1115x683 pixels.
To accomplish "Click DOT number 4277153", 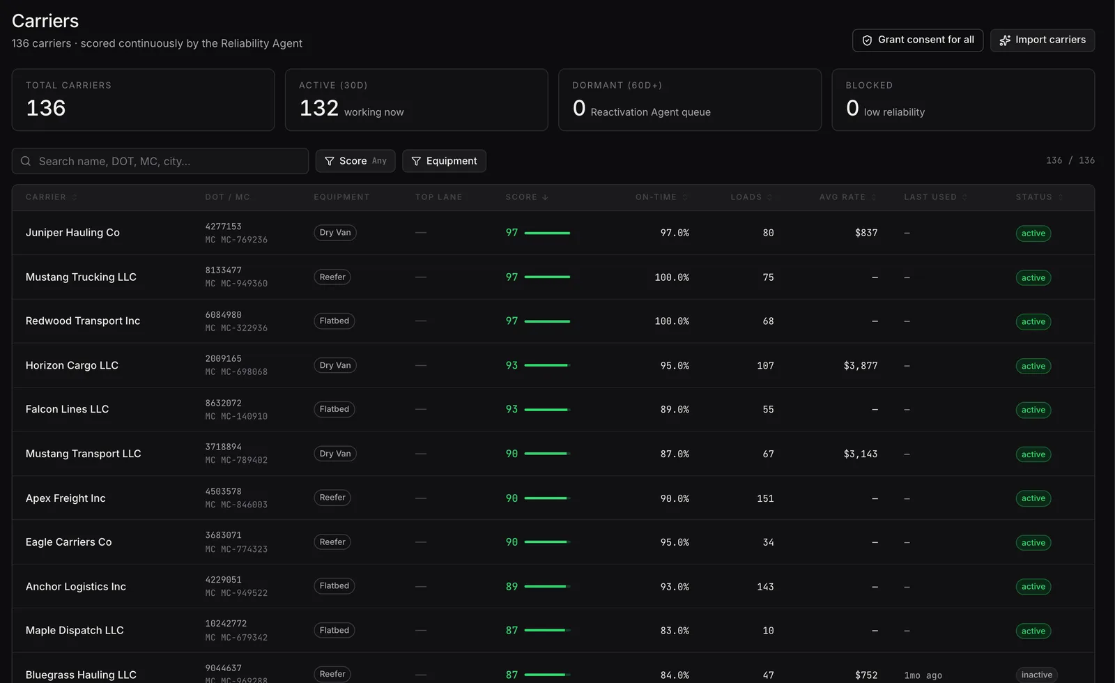I will [x=223, y=227].
